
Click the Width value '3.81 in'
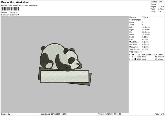161,9
